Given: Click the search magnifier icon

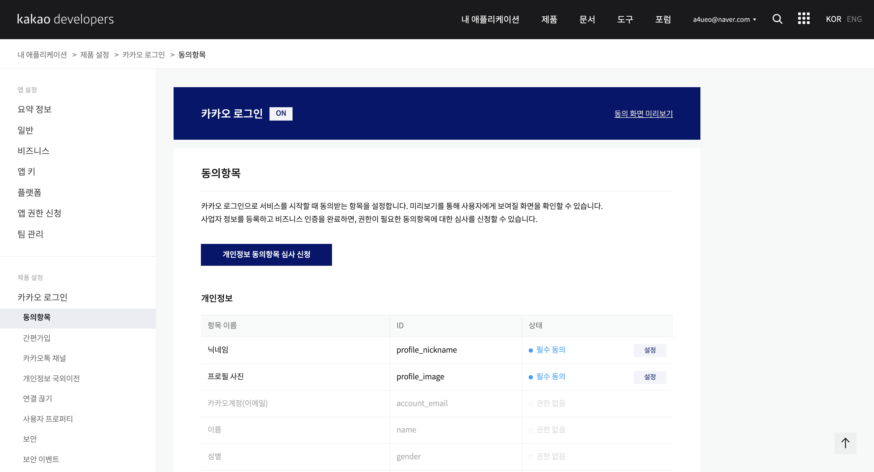Looking at the screenshot, I should tap(777, 19).
